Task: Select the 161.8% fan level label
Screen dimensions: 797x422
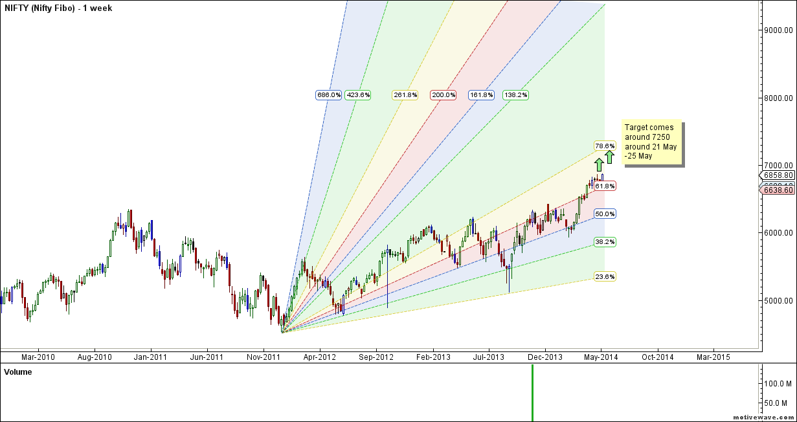Action: 481,95
